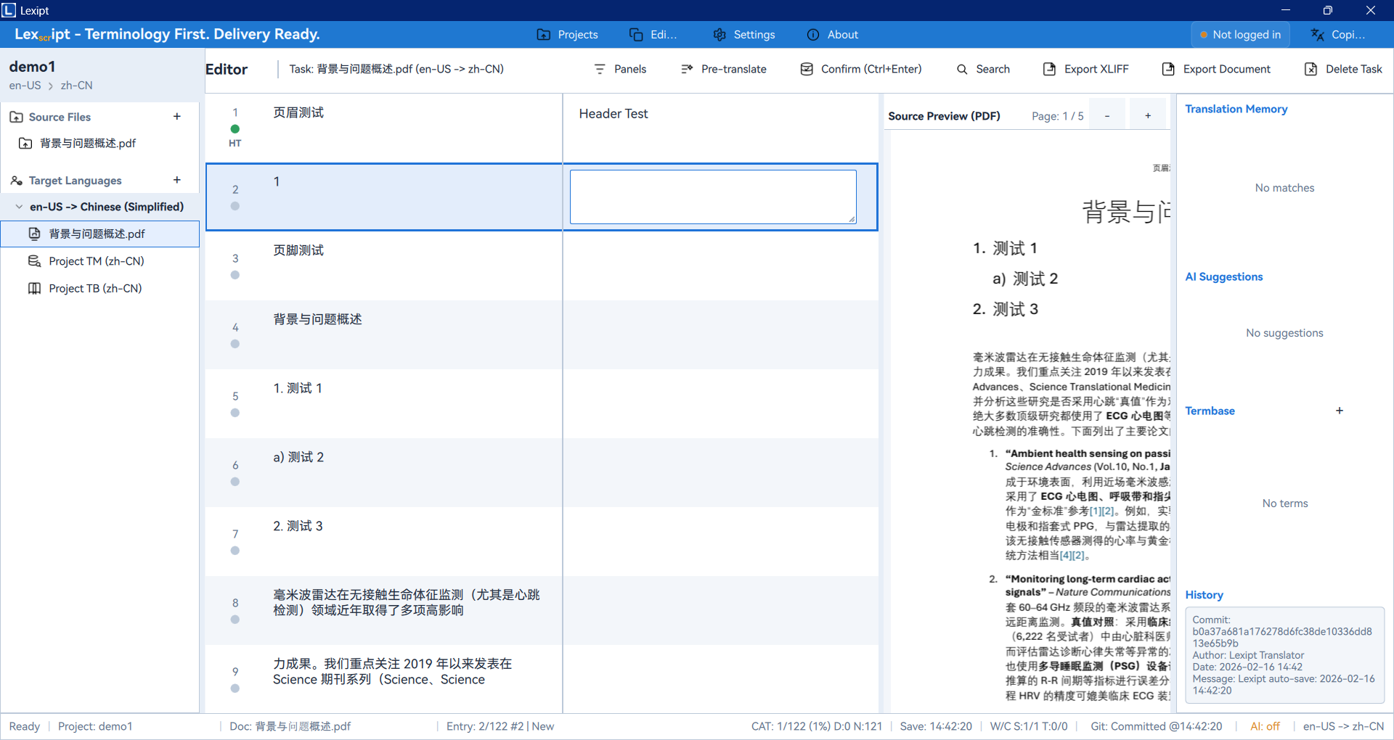
Task: Click the Delete Task trash icon
Action: click(1311, 69)
